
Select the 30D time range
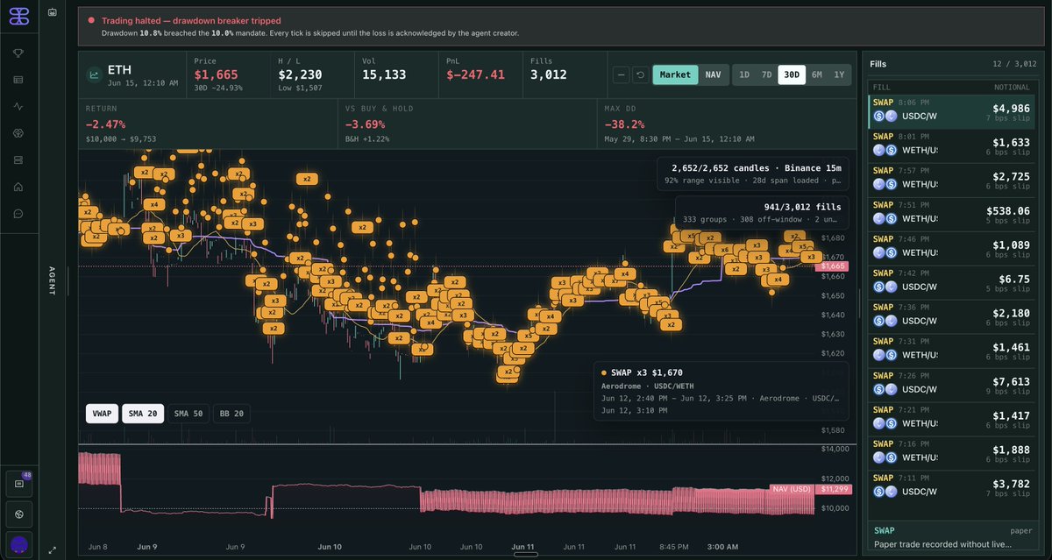pyautogui.click(x=792, y=75)
